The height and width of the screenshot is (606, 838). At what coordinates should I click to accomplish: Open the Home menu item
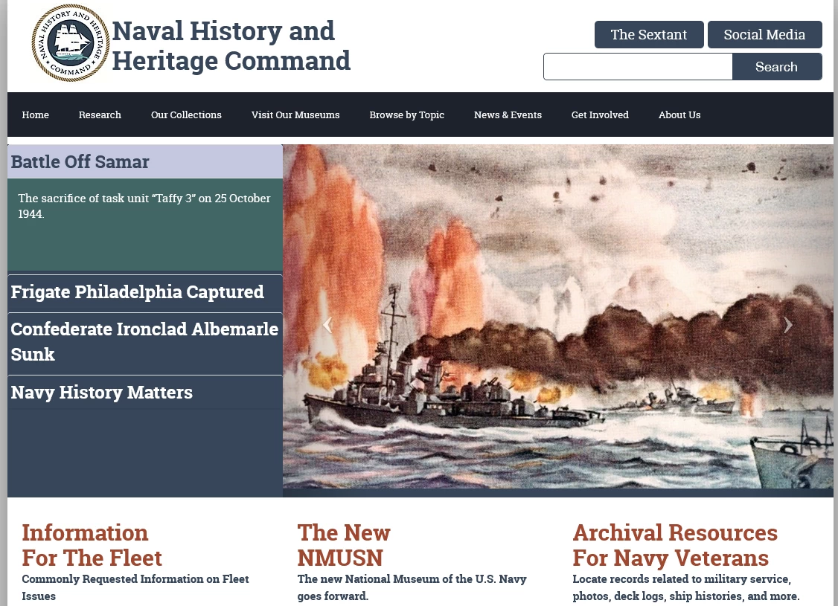(x=35, y=115)
